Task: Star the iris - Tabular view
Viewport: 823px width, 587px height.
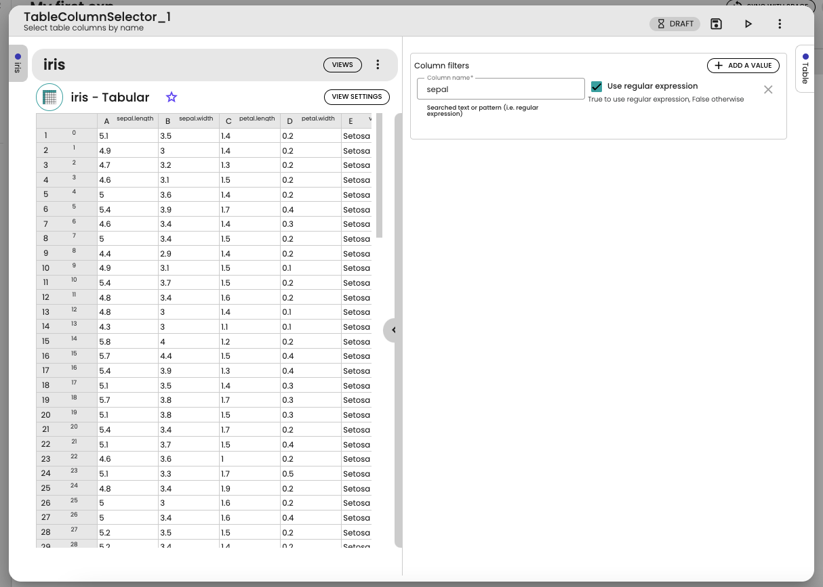Action: (x=172, y=97)
